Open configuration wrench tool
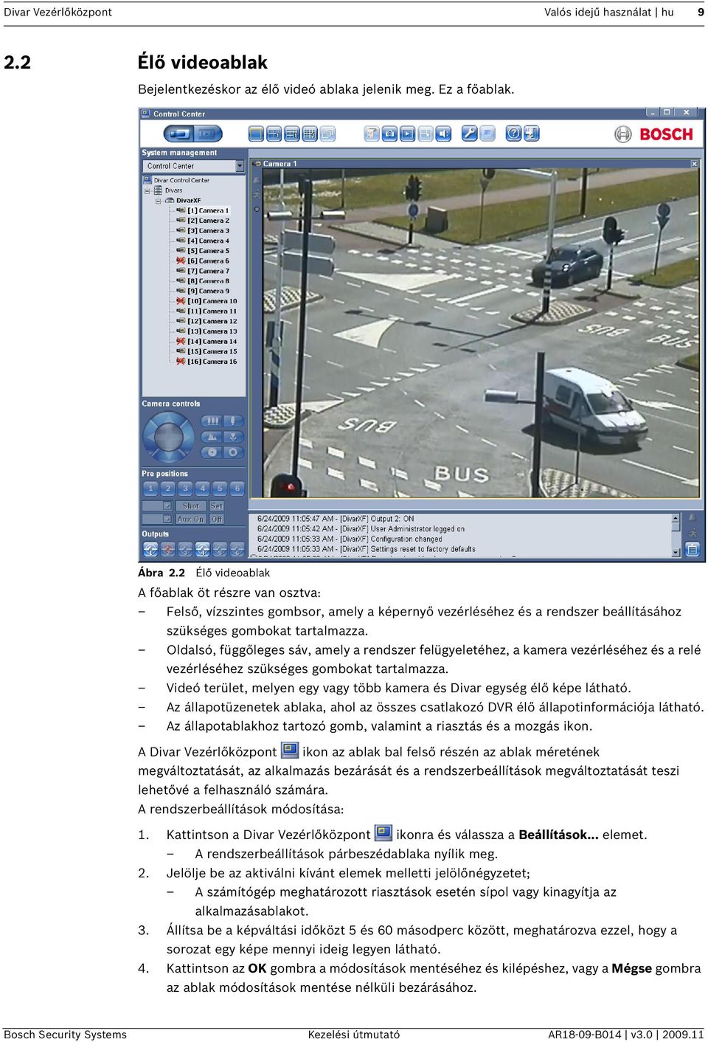 click(x=469, y=134)
